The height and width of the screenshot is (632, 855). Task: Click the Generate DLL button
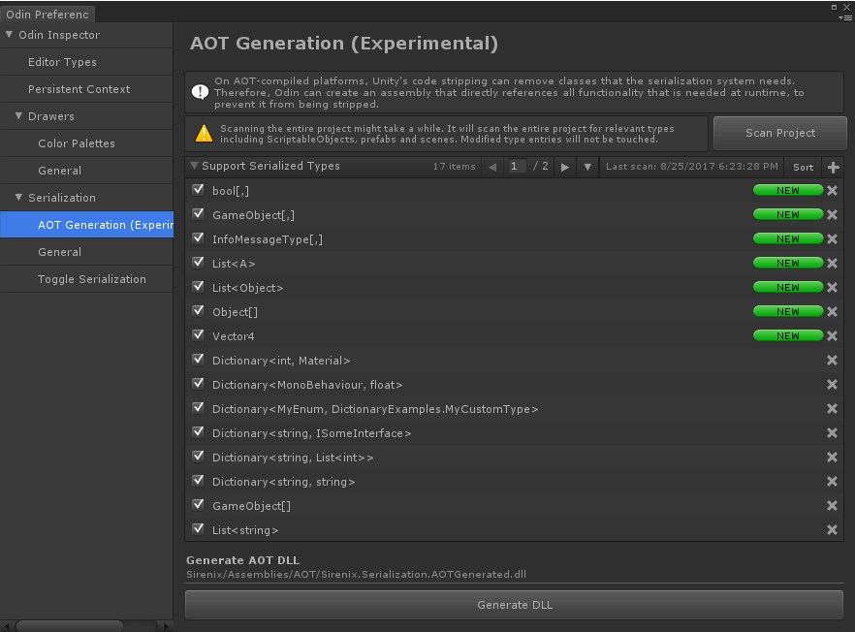click(x=515, y=605)
